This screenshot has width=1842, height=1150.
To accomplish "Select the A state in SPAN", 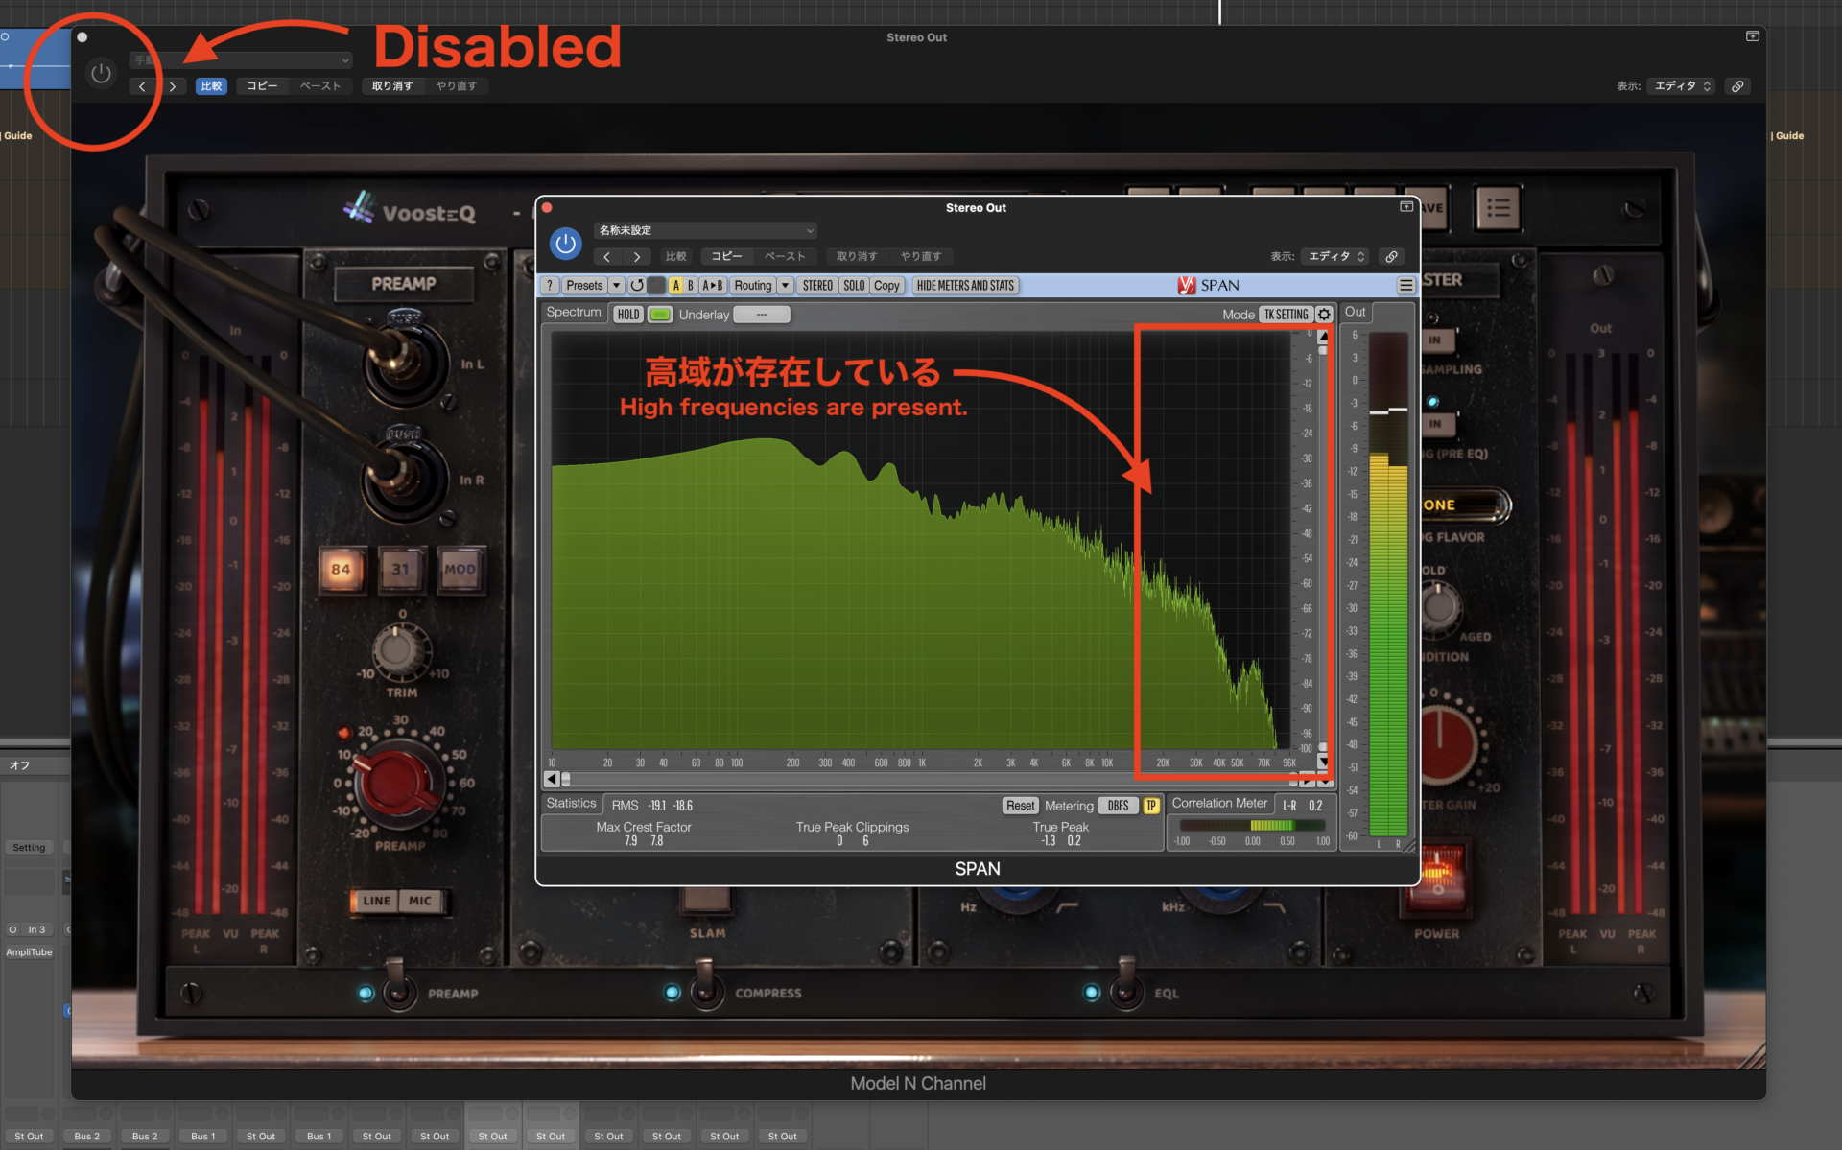I will click(676, 286).
